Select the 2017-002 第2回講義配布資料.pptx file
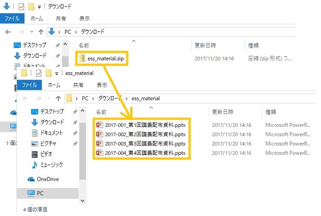 pyautogui.click(x=141, y=134)
